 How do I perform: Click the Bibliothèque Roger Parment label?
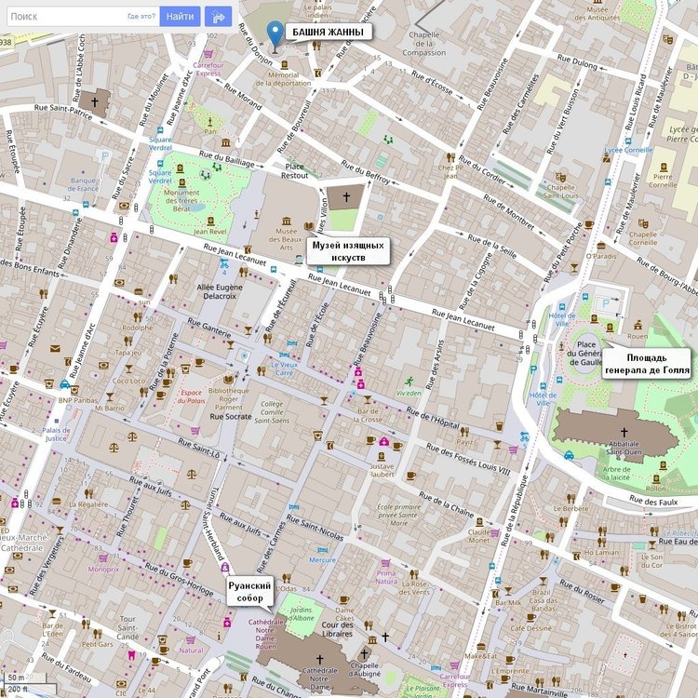(230, 398)
